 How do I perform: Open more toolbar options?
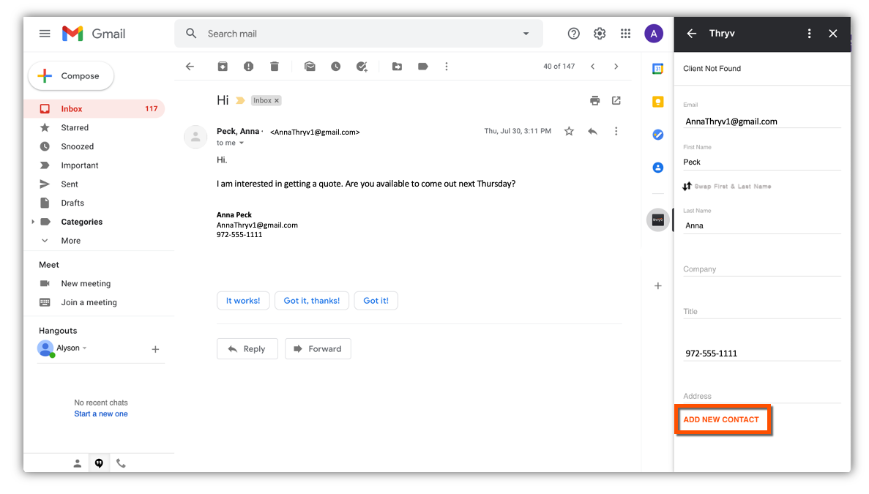click(x=447, y=67)
